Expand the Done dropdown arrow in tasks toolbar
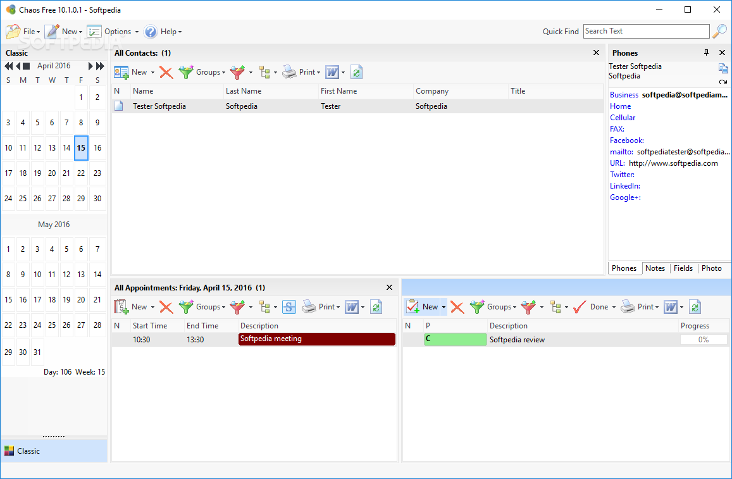 [x=614, y=307]
